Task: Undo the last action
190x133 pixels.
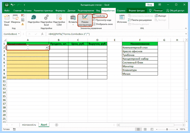Action: (12, 5)
